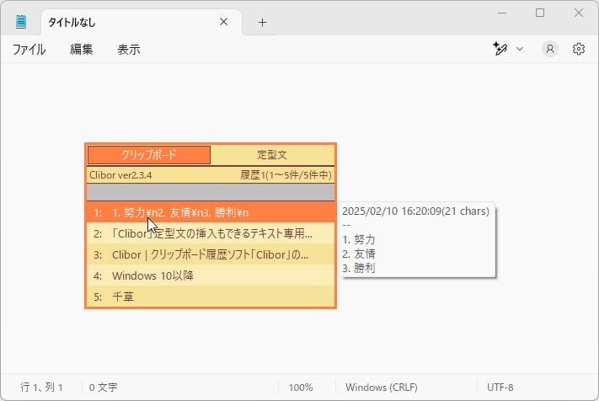Open the 表示 menu

pyautogui.click(x=129, y=49)
